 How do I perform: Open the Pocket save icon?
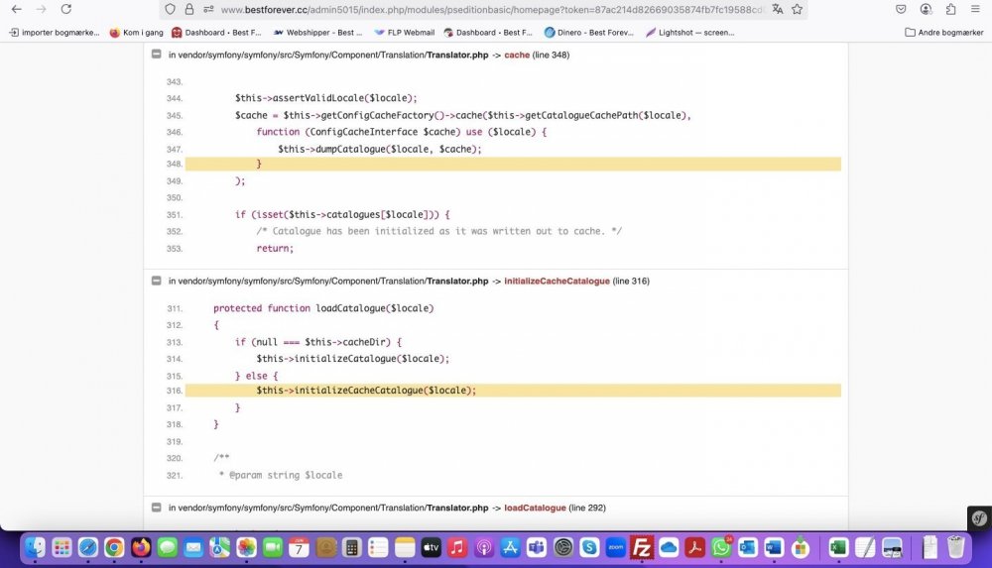(901, 10)
